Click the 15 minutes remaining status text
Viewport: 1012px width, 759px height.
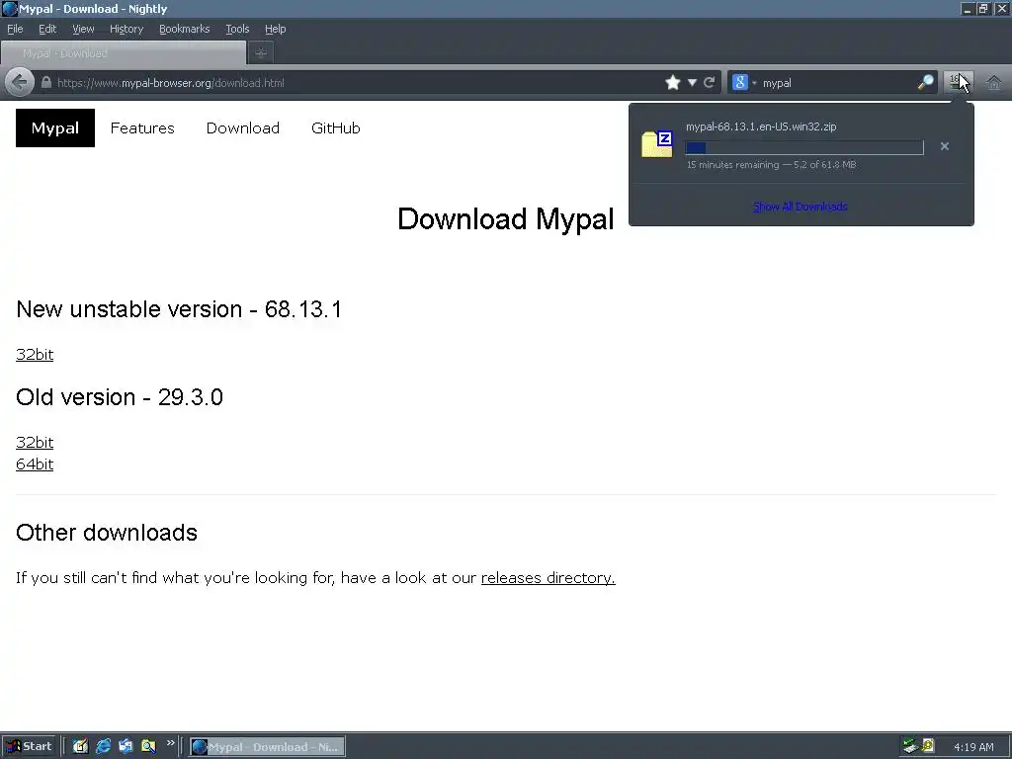click(x=771, y=165)
